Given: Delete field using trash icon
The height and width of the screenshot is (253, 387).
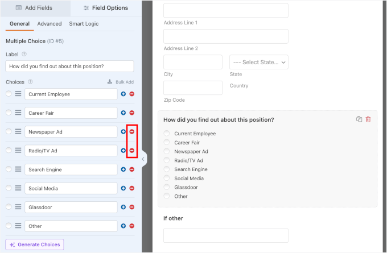Looking at the screenshot, I should pyautogui.click(x=368, y=119).
